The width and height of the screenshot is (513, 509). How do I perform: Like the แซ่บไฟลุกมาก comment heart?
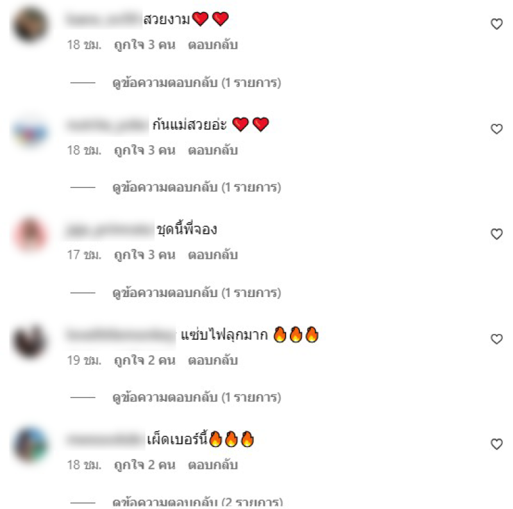(496, 339)
